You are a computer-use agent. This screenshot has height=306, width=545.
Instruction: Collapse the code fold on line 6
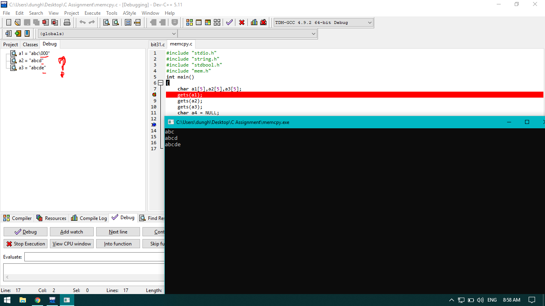tap(160, 83)
